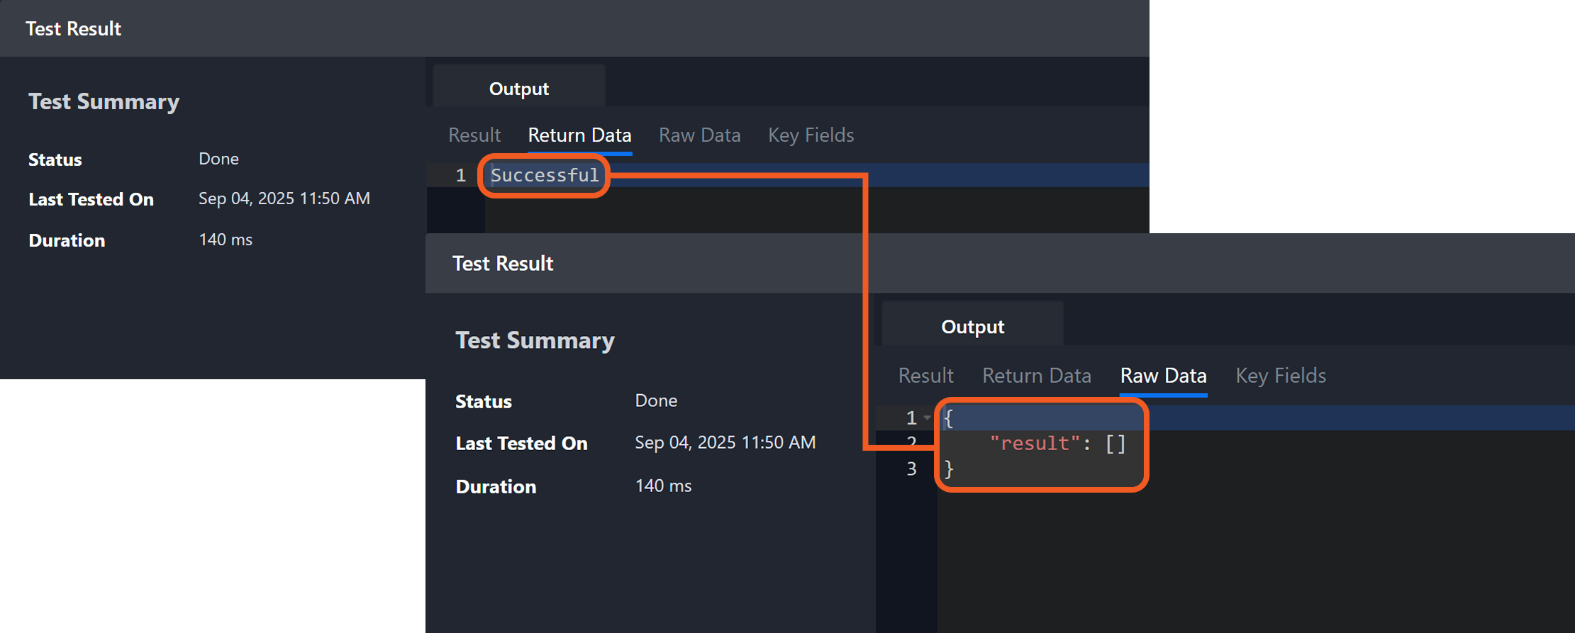Switch to Return Data tab in lower panel
Viewport: 1575px width, 633px height.
[x=1036, y=375]
